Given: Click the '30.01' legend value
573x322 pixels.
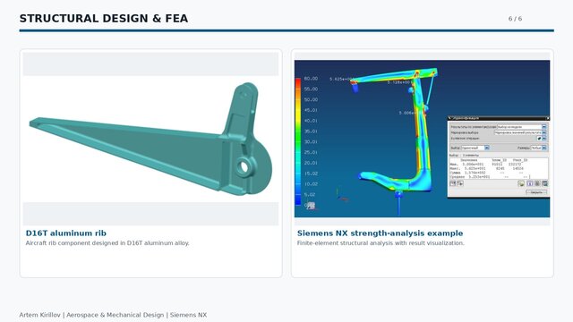Looking at the screenshot, I should [311, 141].
